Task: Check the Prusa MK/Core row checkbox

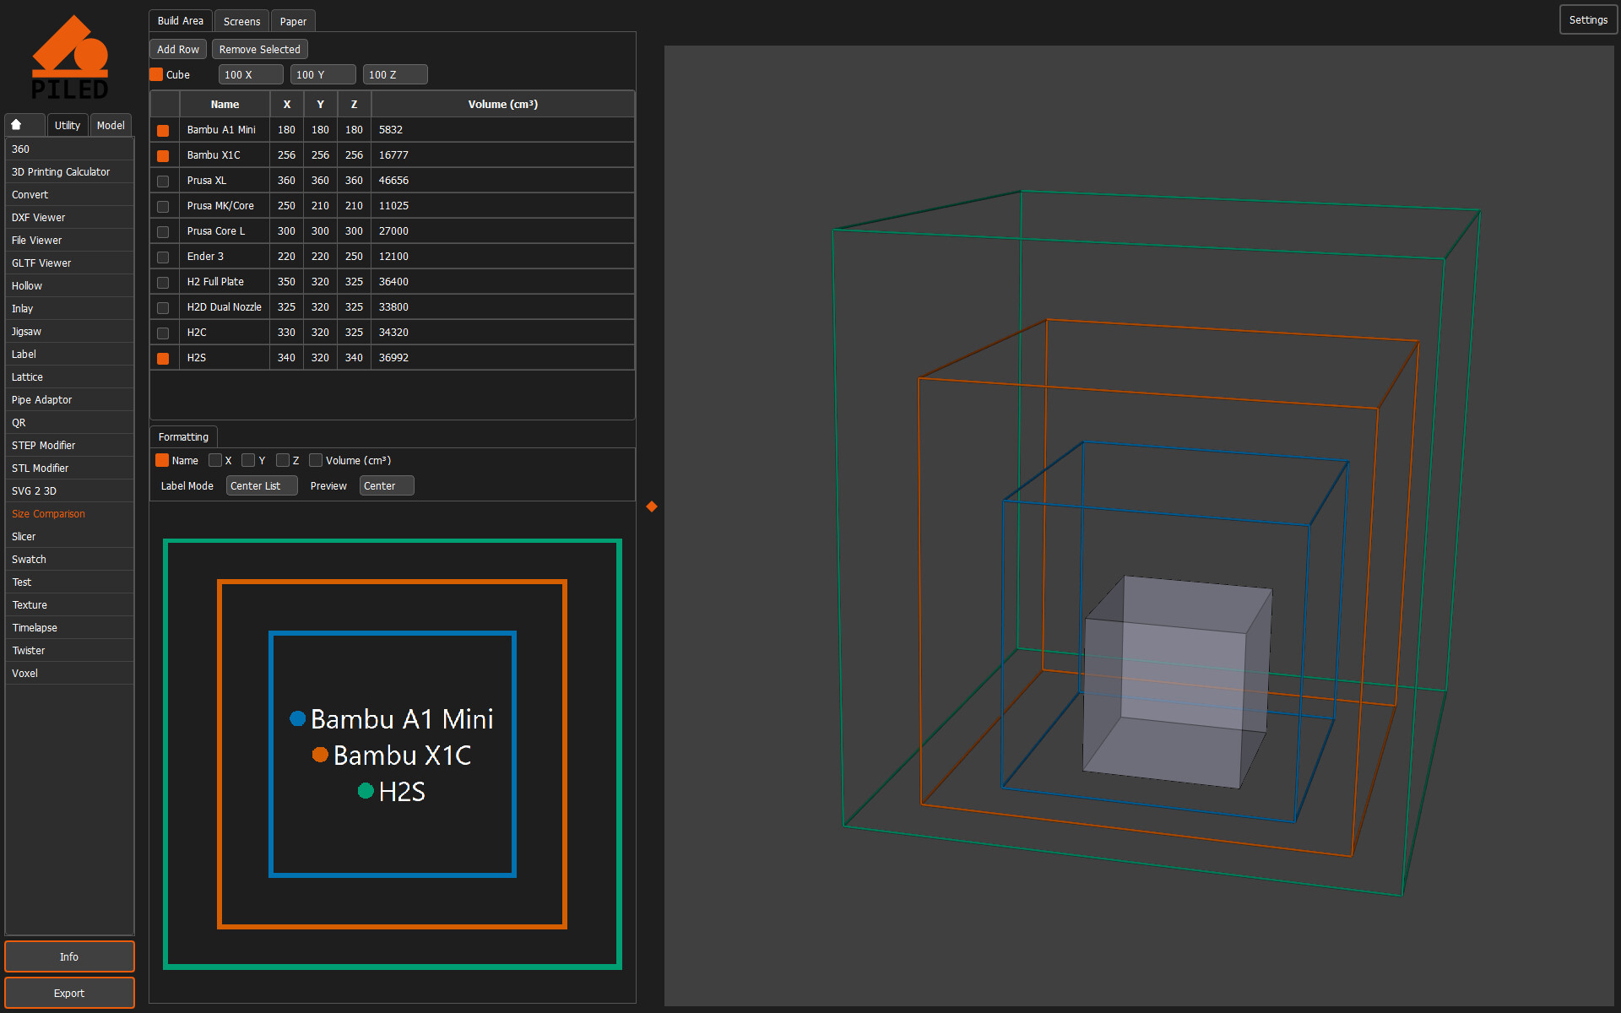Action: point(163,206)
